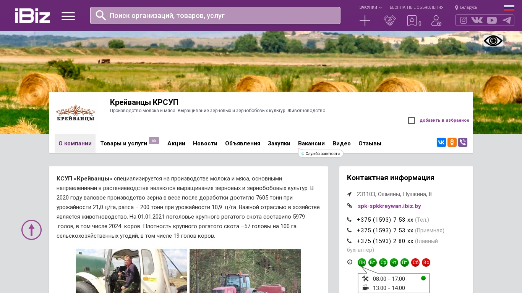The width and height of the screenshot is (522, 293).
Task: Select Monday (Пн) working hours
Action: tap(362, 262)
